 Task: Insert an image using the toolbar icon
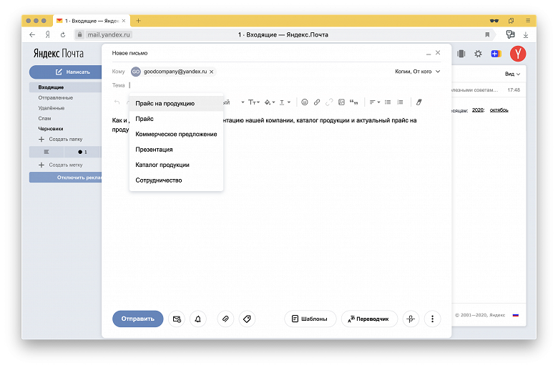tap(341, 102)
